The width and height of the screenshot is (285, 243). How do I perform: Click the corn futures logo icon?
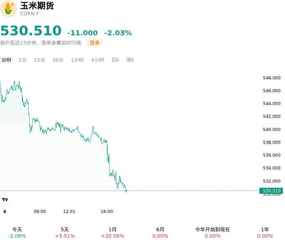(8, 9)
